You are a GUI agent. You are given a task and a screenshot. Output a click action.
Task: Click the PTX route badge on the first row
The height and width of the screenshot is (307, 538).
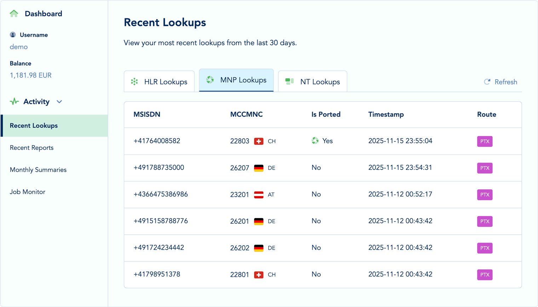485,141
